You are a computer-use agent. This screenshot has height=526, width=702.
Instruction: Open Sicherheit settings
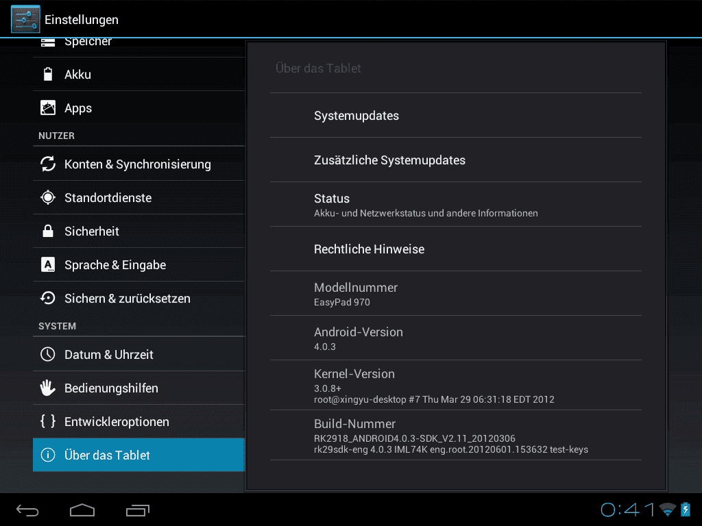[138, 231]
